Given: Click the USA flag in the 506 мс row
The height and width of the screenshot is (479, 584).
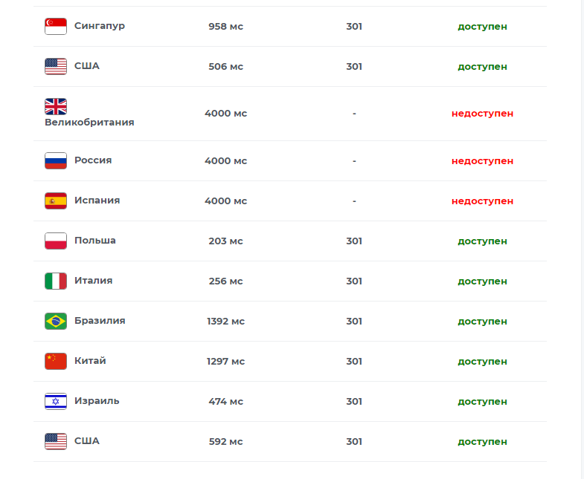Looking at the screenshot, I should pos(56,66).
